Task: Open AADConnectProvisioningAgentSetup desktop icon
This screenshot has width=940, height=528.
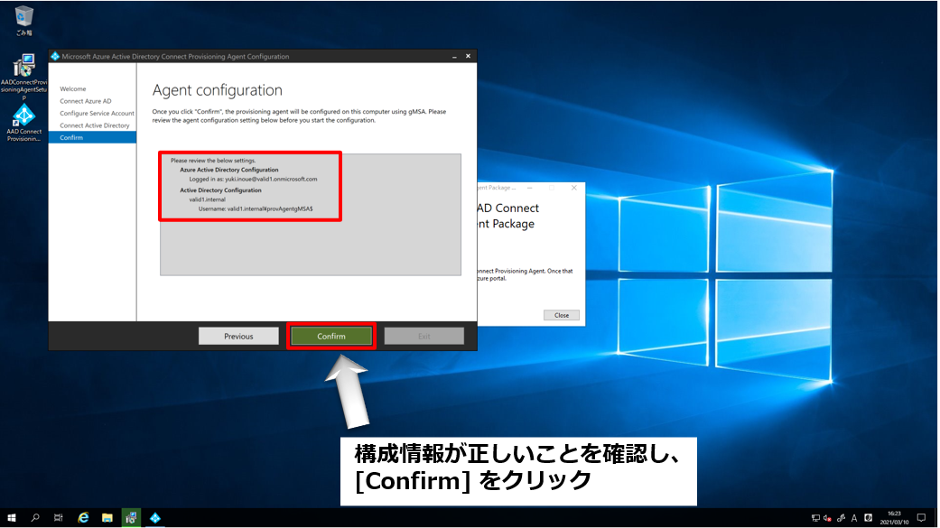Action: (x=24, y=77)
